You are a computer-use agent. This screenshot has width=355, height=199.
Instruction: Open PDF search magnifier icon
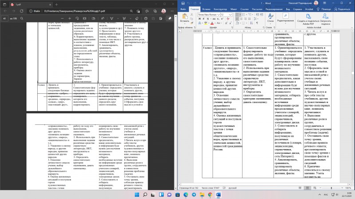[22, 19]
